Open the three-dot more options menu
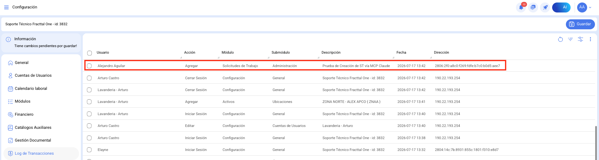This screenshot has width=599, height=160. pyautogui.click(x=590, y=39)
